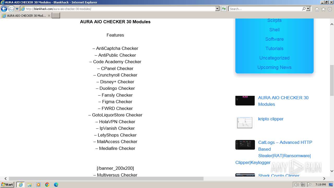Click the horizontal scrollbar thumb

106,179
